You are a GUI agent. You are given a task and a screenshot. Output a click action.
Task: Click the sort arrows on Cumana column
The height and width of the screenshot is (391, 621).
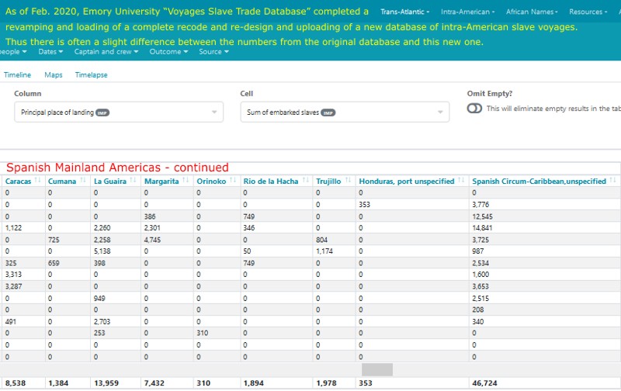point(84,181)
